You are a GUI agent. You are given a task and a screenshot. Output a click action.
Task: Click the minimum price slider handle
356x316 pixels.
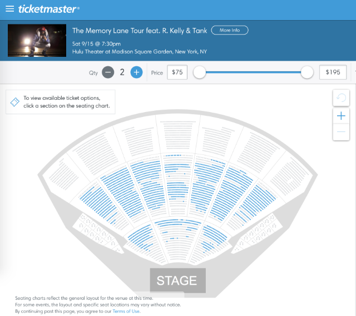tap(200, 72)
